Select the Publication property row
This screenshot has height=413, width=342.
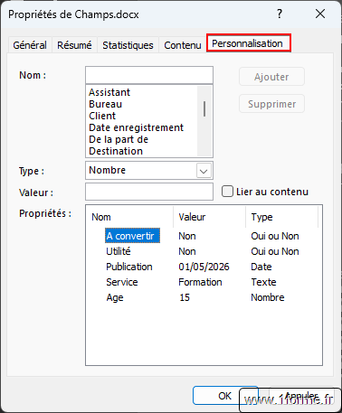click(x=203, y=267)
